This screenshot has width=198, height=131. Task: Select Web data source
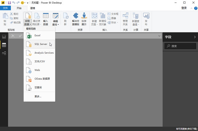pyautogui.click(x=39, y=70)
